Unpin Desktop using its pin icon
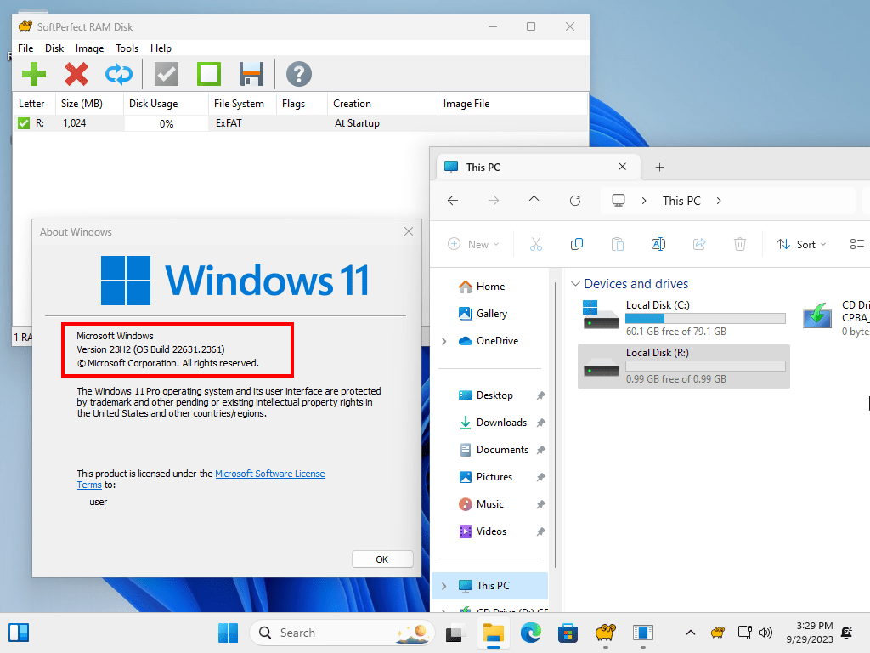 click(540, 395)
